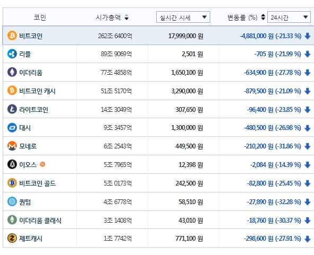
Task: Click the Zcash (제트캐시) coin icon
Action: pyautogui.click(x=12, y=238)
